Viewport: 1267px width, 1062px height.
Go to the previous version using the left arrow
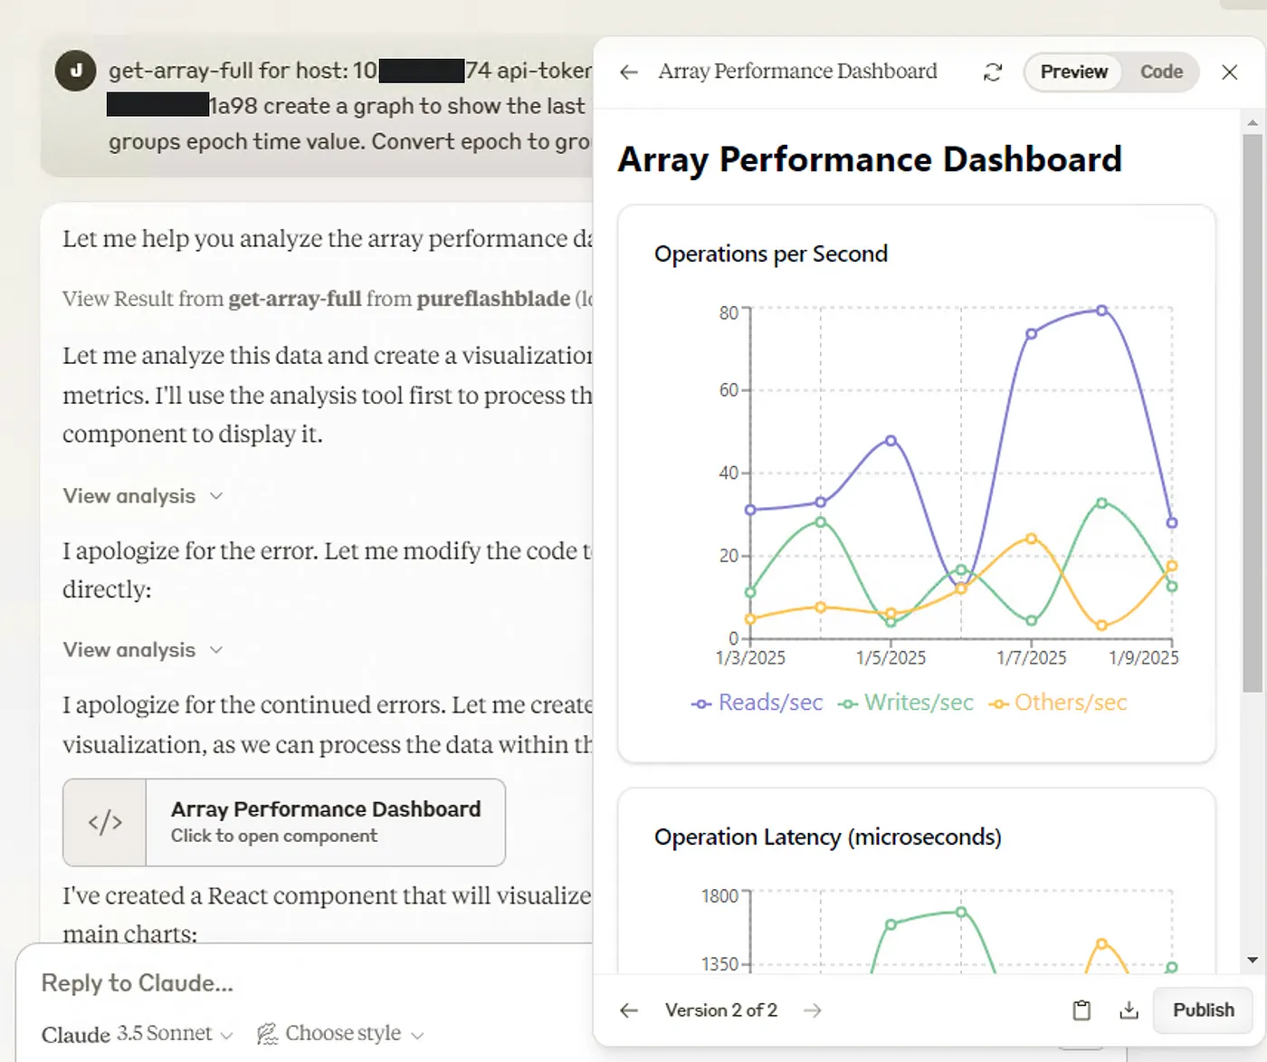pyautogui.click(x=629, y=1010)
